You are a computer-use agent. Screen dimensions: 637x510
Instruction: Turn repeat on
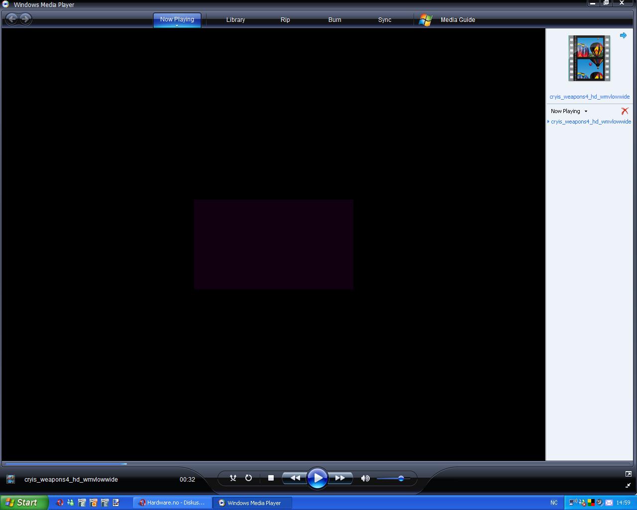[x=248, y=478]
